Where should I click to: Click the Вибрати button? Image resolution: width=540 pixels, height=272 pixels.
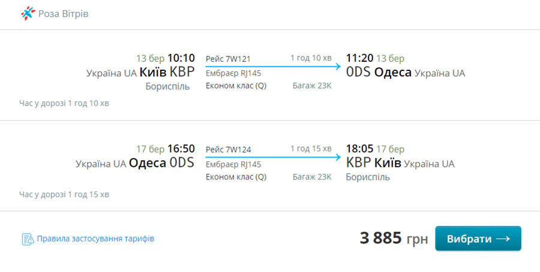coord(478,238)
